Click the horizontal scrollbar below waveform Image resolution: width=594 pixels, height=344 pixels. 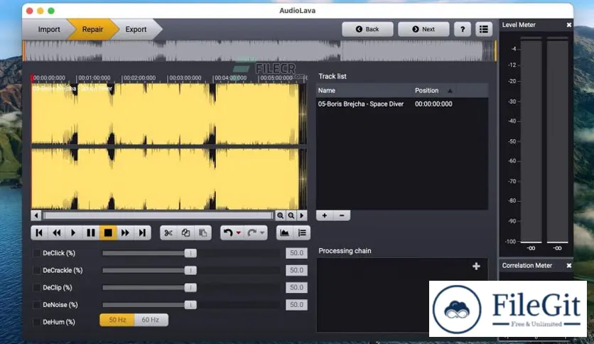pyautogui.click(x=158, y=215)
